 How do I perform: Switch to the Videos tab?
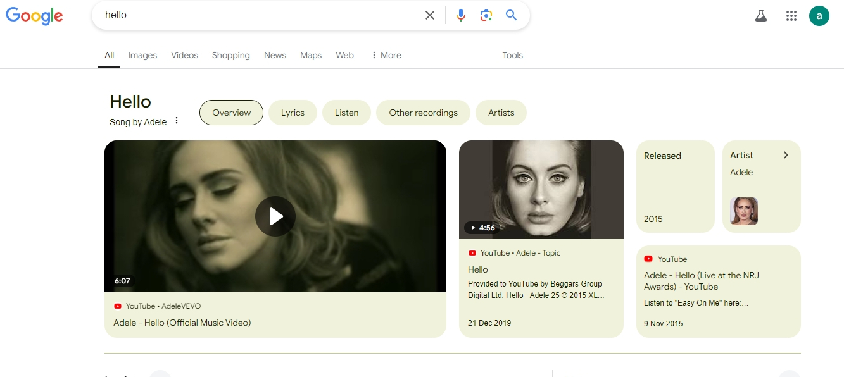[x=185, y=55]
